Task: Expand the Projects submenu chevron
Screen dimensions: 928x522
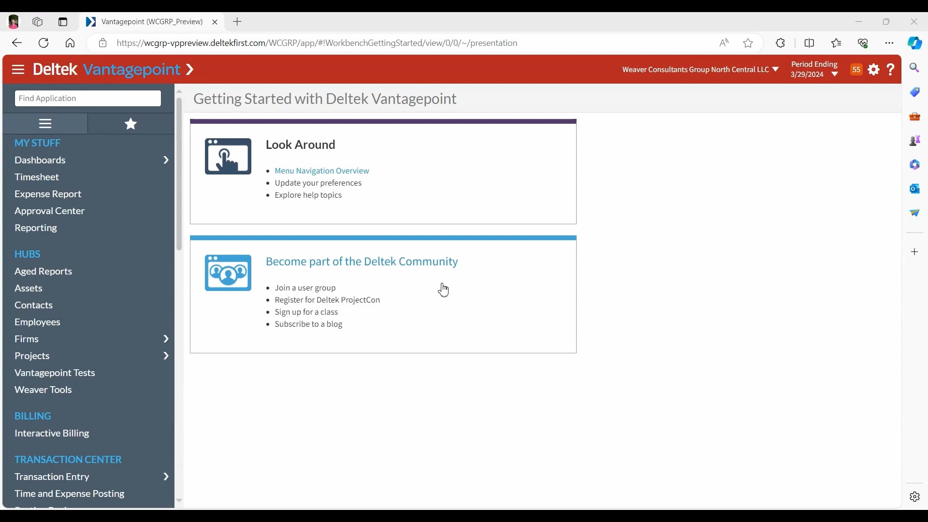Action: [166, 356]
